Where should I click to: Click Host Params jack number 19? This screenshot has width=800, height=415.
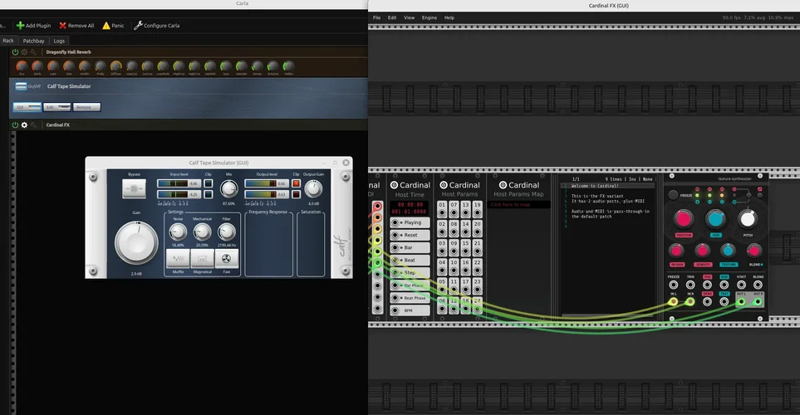pyautogui.click(x=477, y=213)
